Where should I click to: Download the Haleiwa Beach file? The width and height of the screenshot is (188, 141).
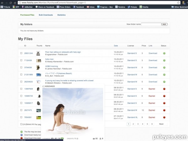[153, 75]
